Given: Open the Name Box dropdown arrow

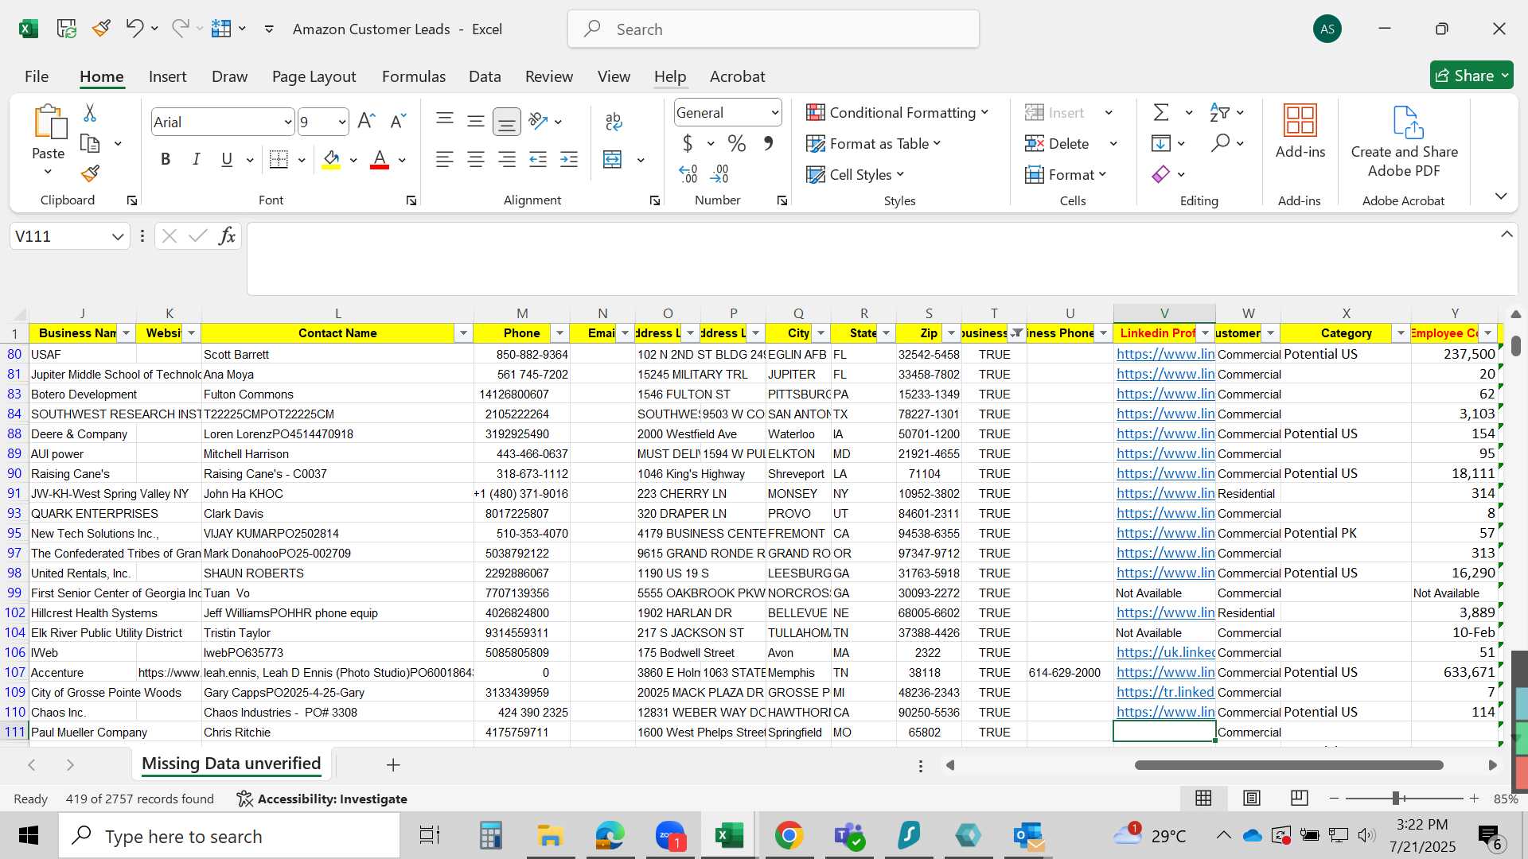Looking at the screenshot, I should pyautogui.click(x=118, y=236).
